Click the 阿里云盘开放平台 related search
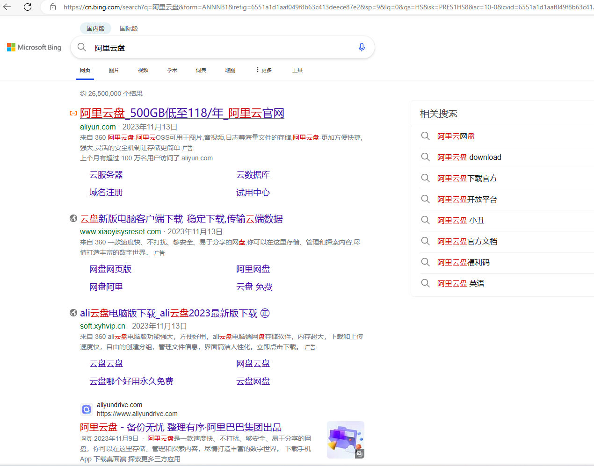The width and height of the screenshot is (594, 466). click(x=467, y=200)
